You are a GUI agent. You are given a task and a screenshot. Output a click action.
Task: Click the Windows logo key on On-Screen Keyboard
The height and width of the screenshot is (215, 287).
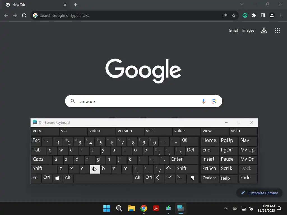pos(57,178)
